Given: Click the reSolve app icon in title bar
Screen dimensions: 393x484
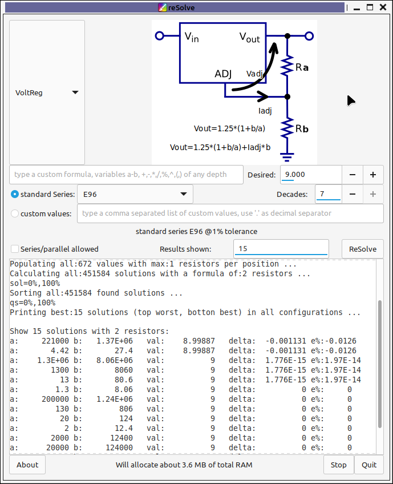Looking at the screenshot, I should pyautogui.click(x=162, y=7).
